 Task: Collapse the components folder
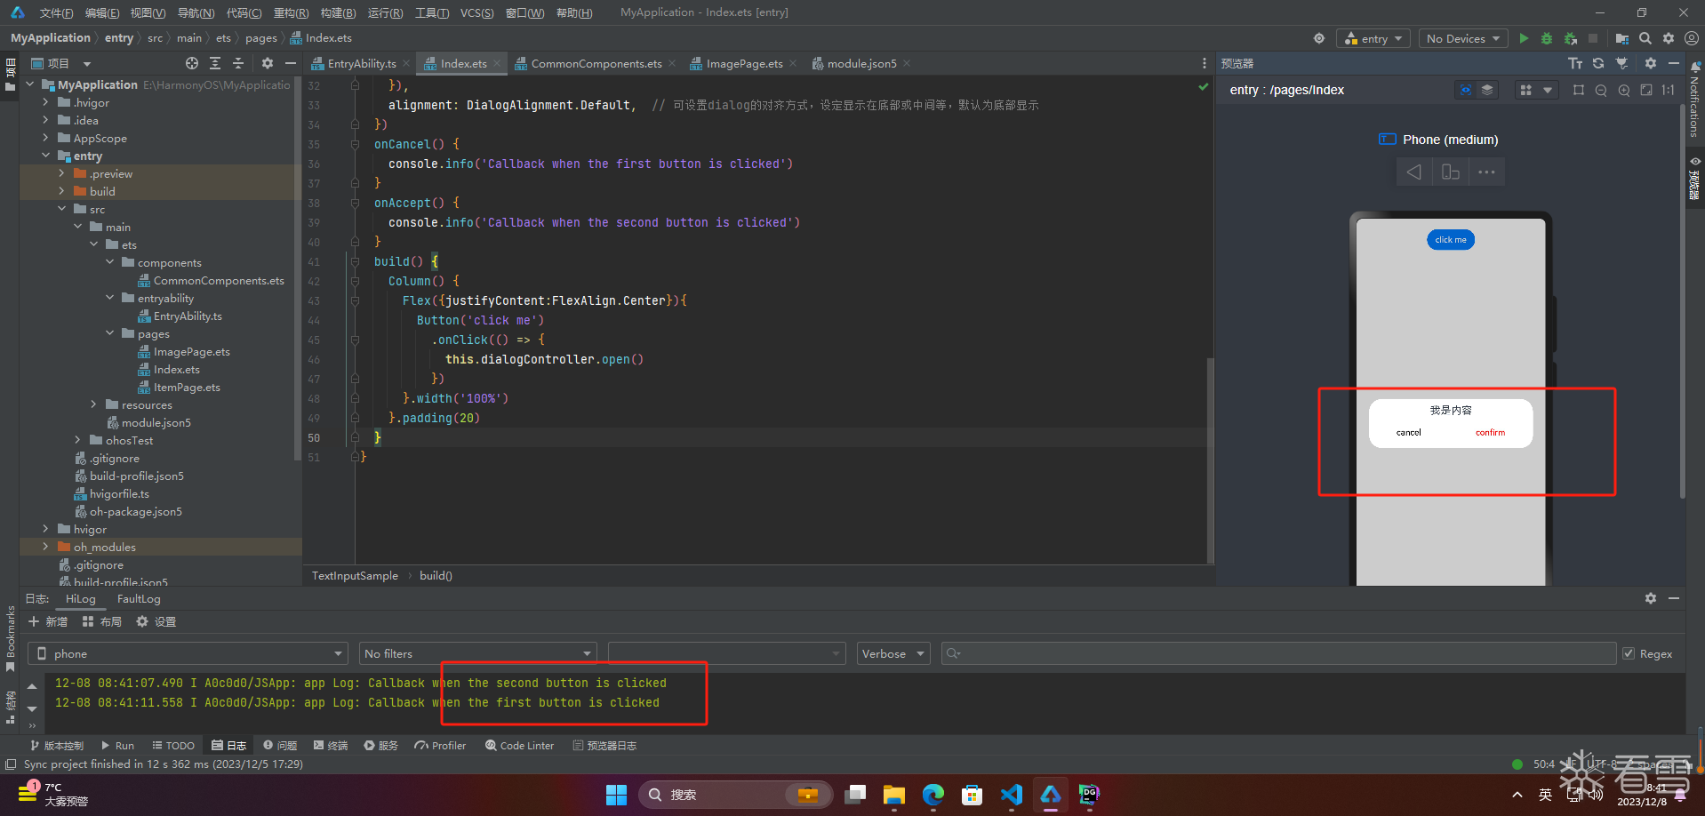pos(109,262)
